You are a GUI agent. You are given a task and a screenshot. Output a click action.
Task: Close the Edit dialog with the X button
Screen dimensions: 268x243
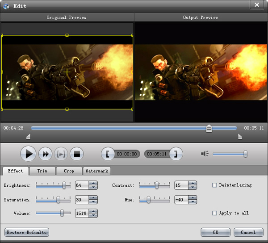click(256, 5)
